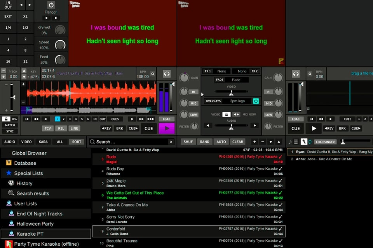Nudge audio crossfader right with arrow button

coord(255,125)
